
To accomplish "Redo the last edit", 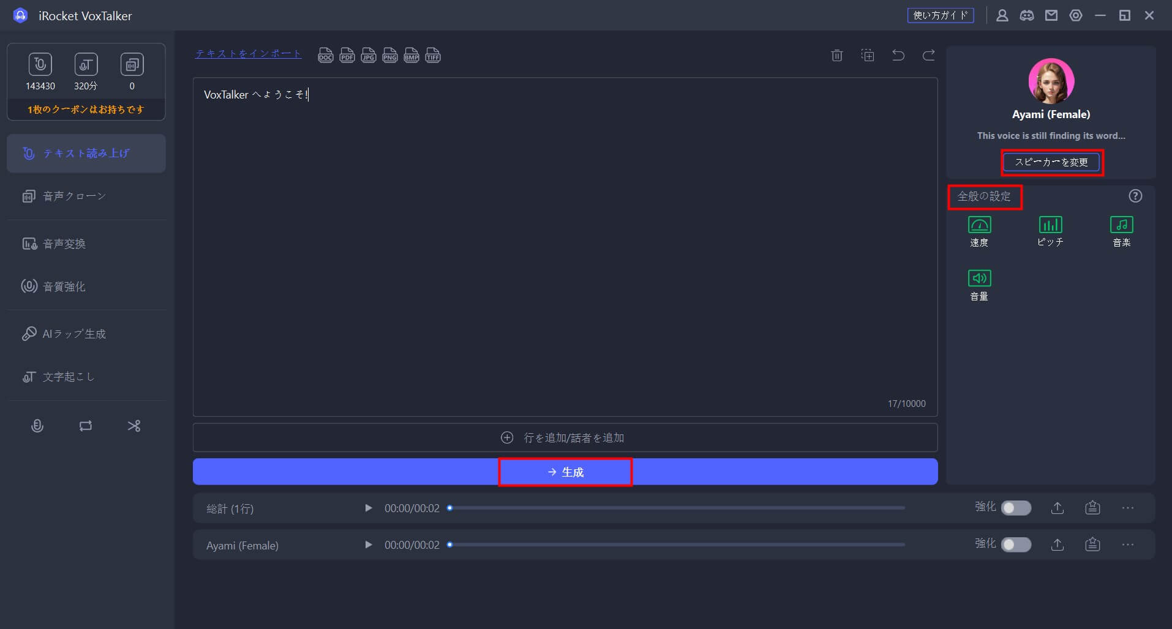I will (x=929, y=56).
